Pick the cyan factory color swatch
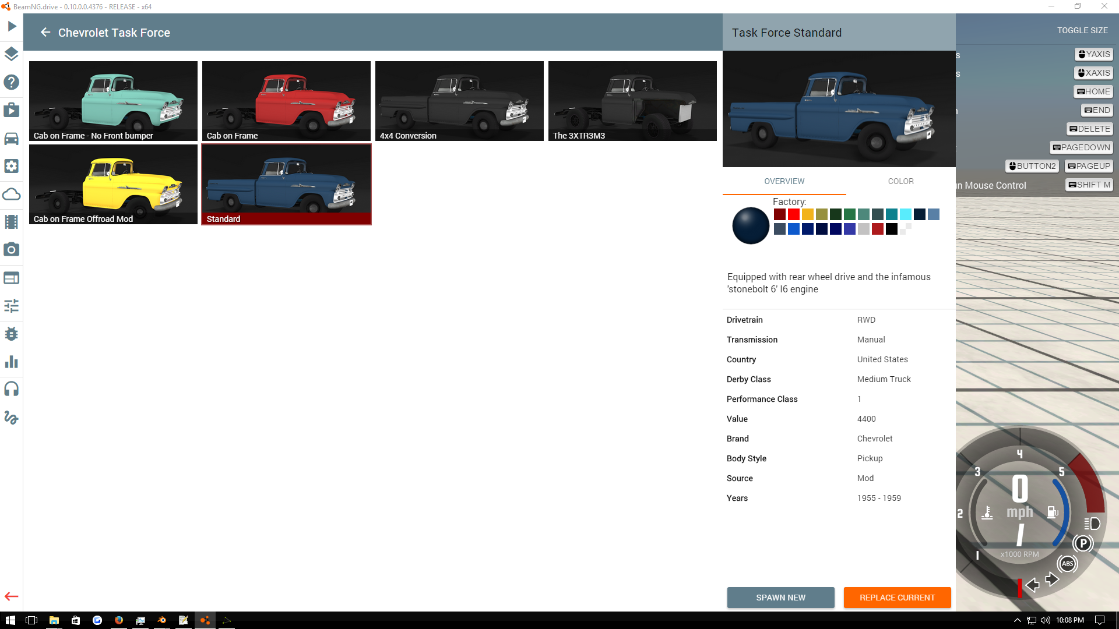Image resolution: width=1119 pixels, height=629 pixels. point(906,214)
